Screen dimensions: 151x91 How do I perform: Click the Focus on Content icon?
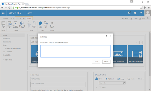coord(148,18)
